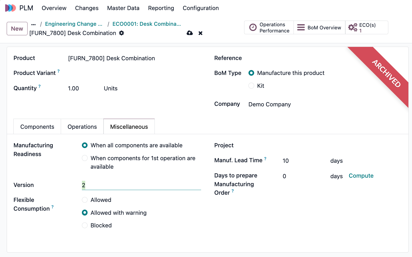Open the Manuf. Lead Time help indicator

265,158
